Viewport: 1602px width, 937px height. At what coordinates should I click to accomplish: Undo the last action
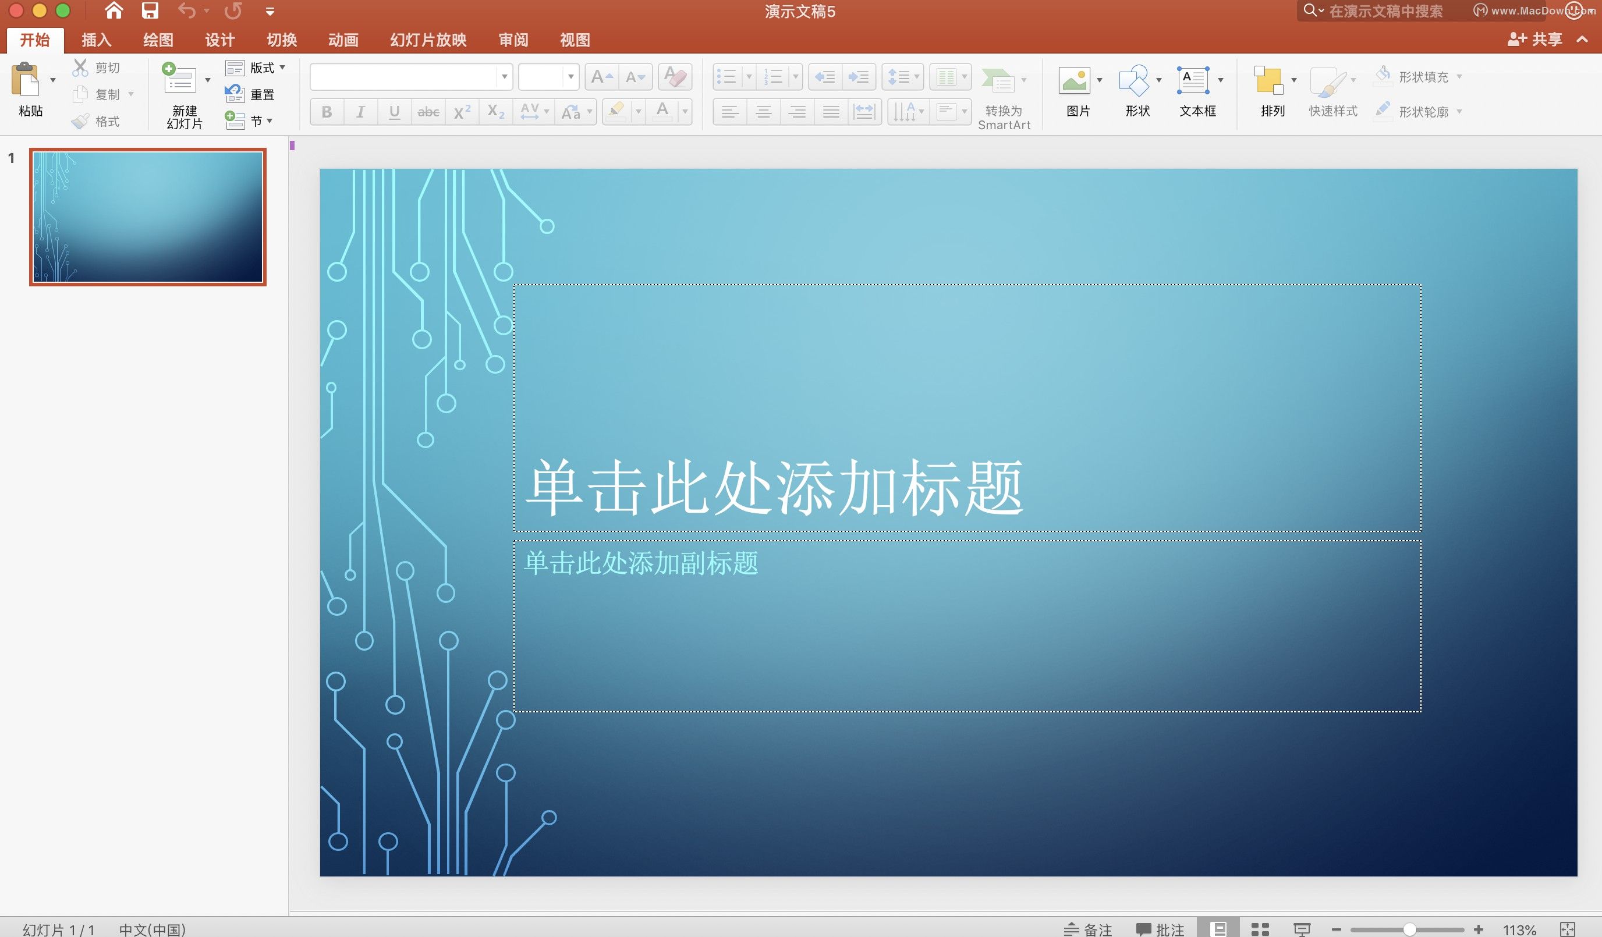point(186,11)
